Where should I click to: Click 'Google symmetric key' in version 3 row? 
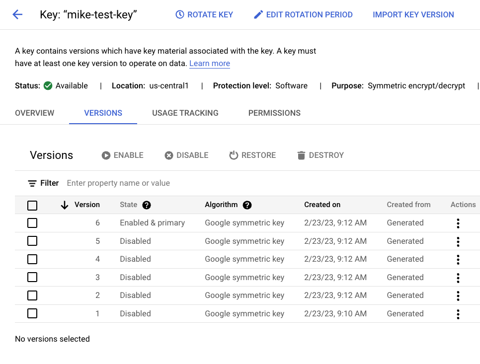coord(244,278)
